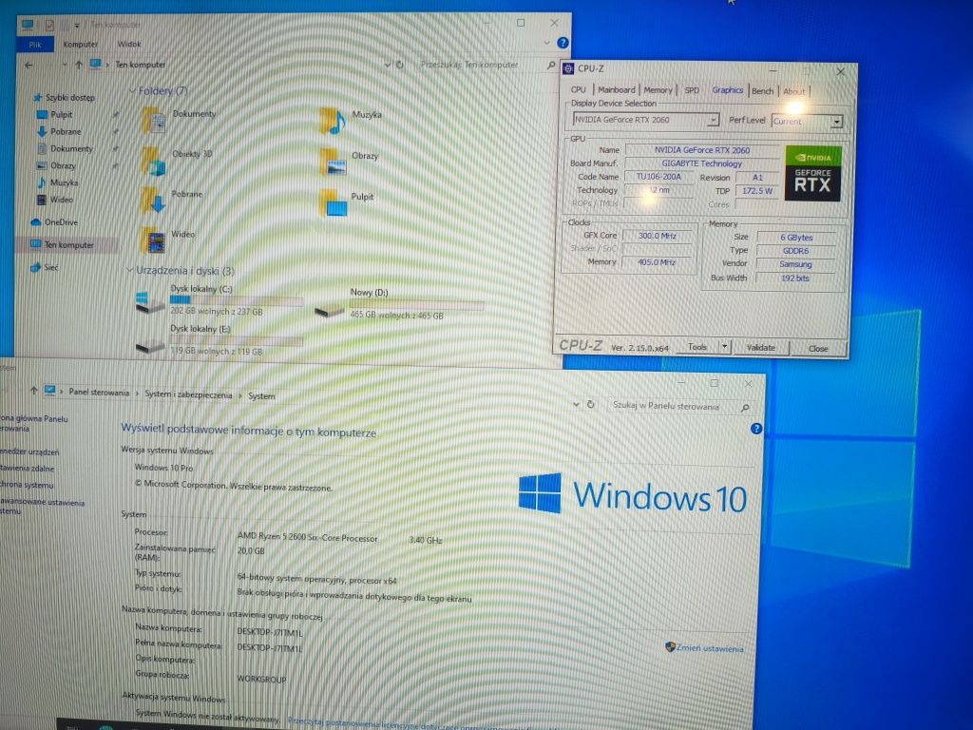Switch to the CPU tab in CPU-Z

coord(578,89)
